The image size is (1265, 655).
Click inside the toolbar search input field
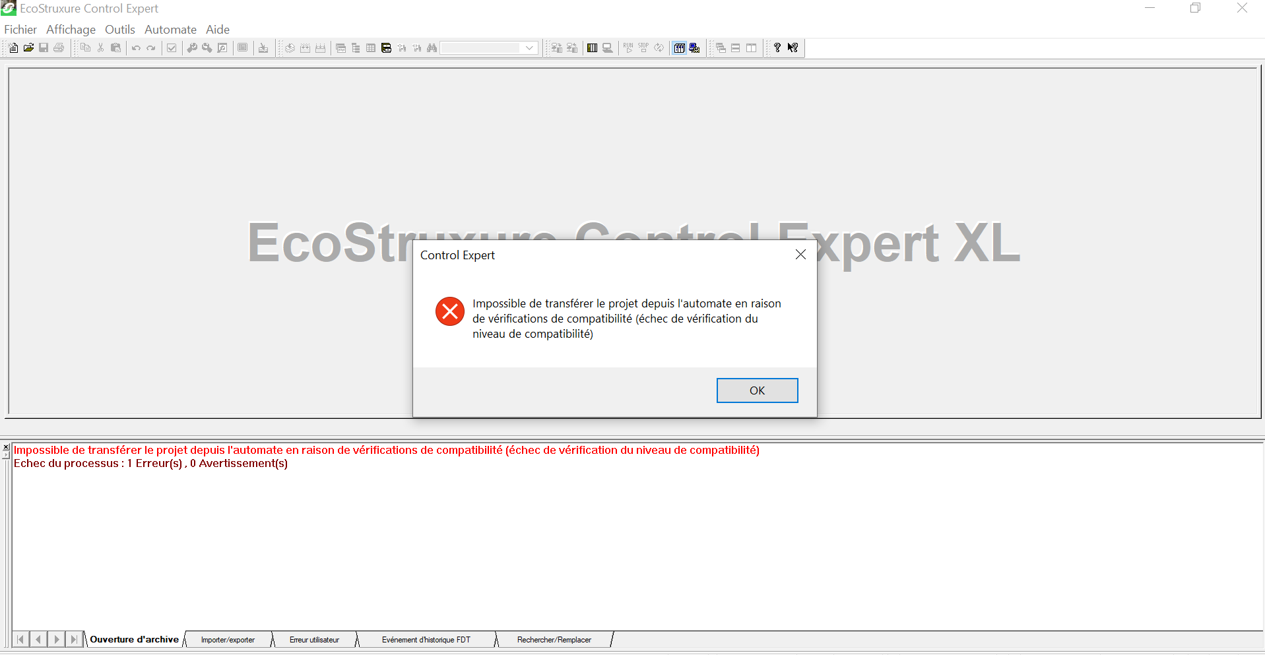[x=480, y=47]
